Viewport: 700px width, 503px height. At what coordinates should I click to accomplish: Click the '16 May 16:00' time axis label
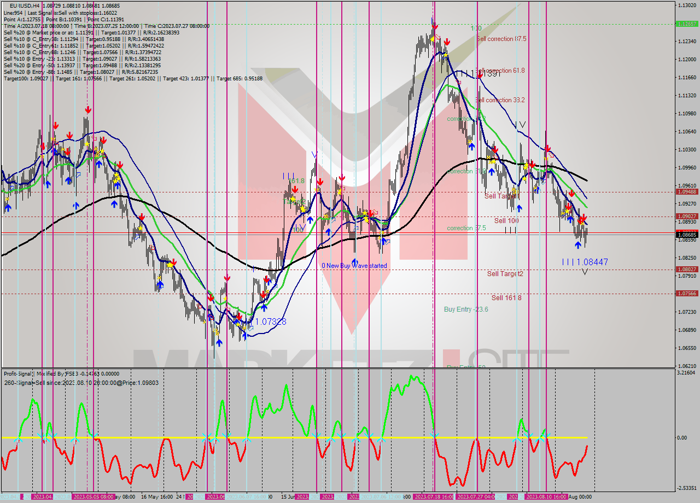point(157,497)
